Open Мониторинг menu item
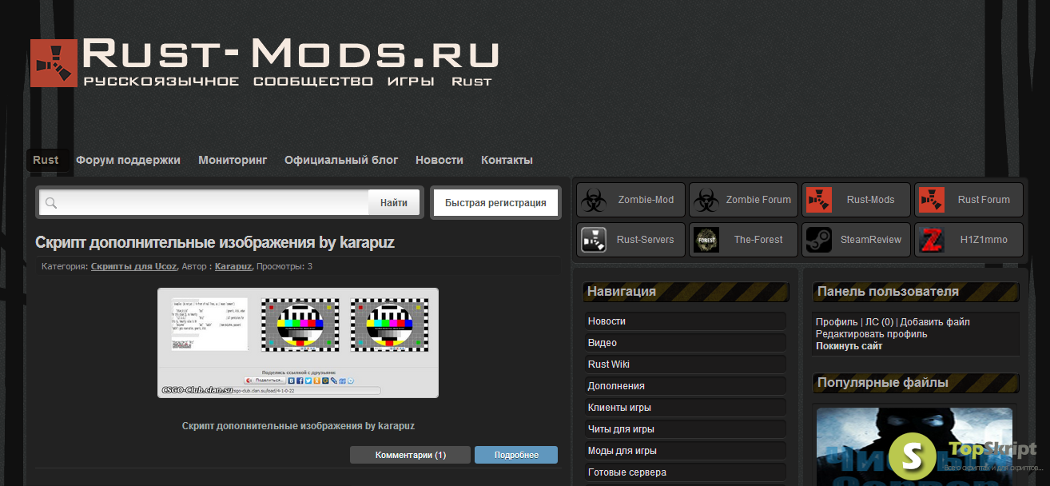The height and width of the screenshot is (486, 1050). tap(233, 160)
